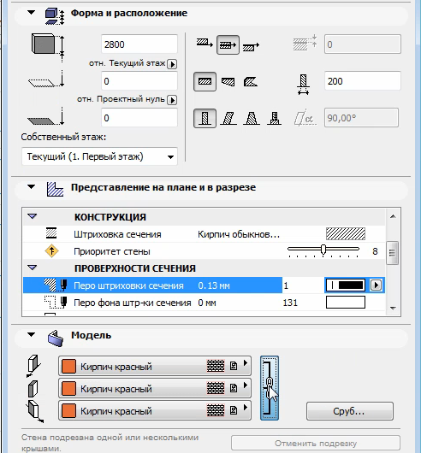This screenshot has height=453, width=421.
Task: Open pen color popup arrow for Перо штриховки
Action: (376, 285)
